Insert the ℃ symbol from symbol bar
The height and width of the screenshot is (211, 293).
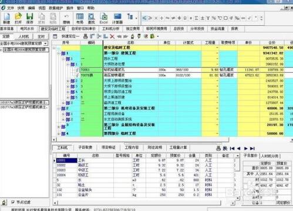coord(220,18)
